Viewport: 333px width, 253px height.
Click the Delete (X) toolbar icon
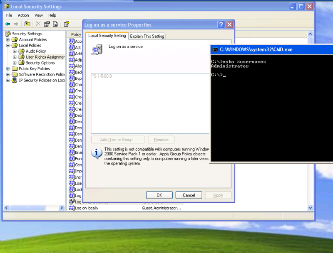coord(38,24)
